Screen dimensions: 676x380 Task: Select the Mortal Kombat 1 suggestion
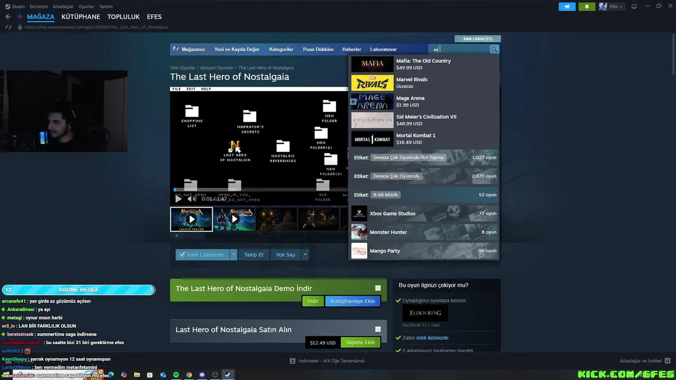click(x=424, y=138)
